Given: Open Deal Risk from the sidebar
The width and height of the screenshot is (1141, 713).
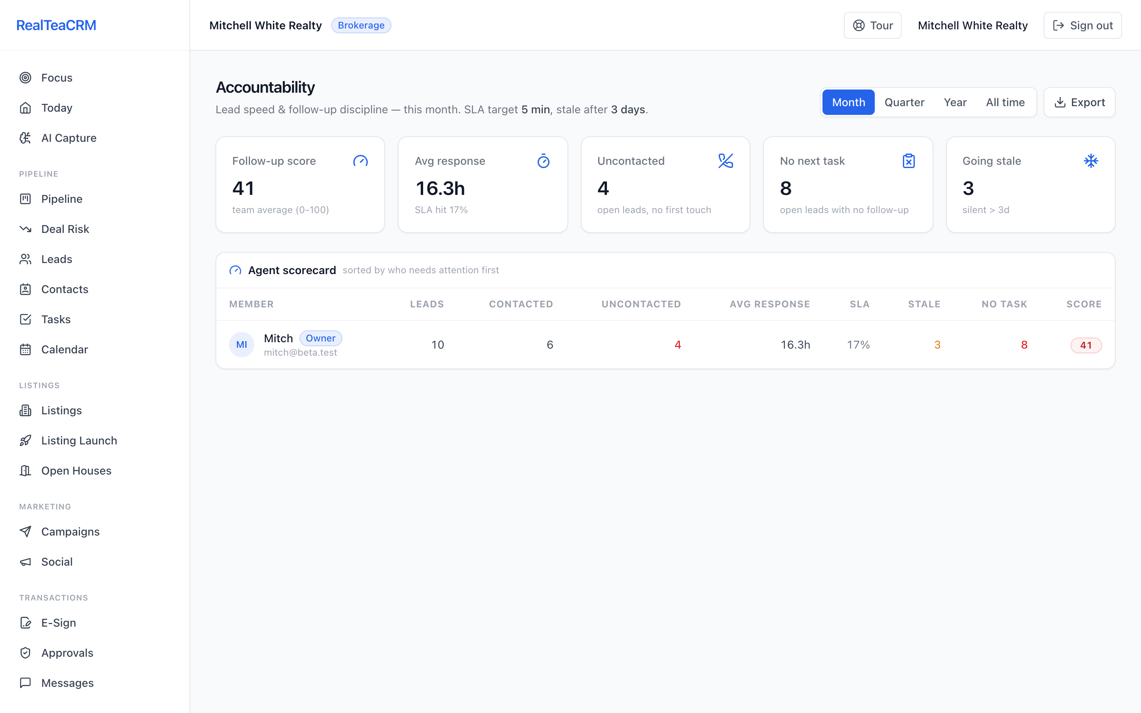Looking at the screenshot, I should coord(94,229).
